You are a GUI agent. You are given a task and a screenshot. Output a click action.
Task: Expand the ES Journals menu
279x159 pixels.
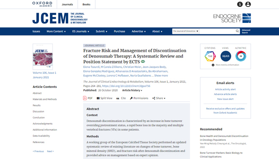tap(81, 31)
